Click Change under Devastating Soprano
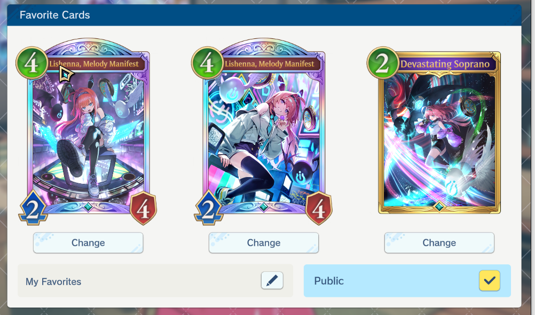Image resolution: width=535 pixels, height=315 pixels. click(x=439, y=243)
